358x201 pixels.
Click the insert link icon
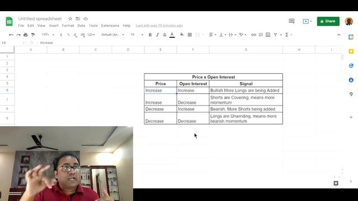pyautogui.click(x=253, y=35)
